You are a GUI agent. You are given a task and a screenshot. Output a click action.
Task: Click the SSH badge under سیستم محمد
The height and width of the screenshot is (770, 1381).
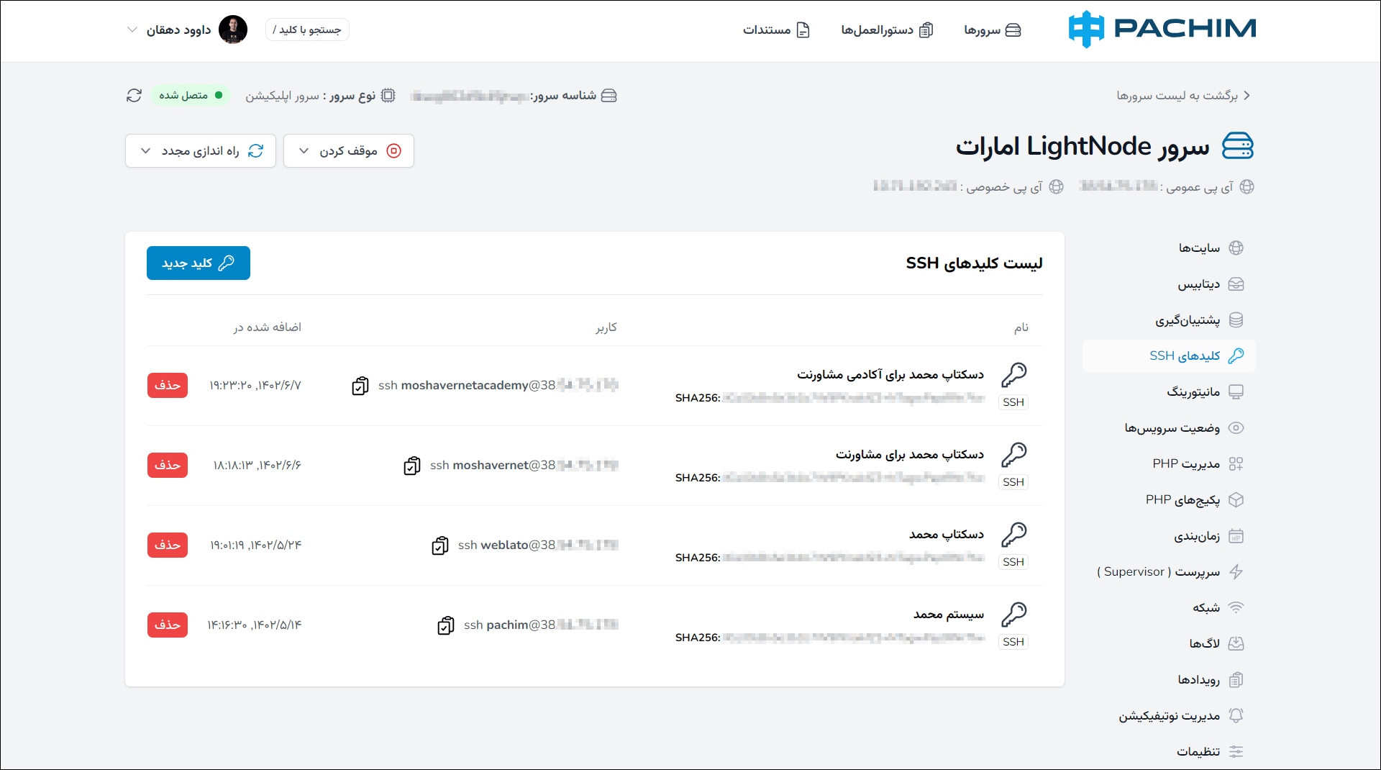(1013, 642)
